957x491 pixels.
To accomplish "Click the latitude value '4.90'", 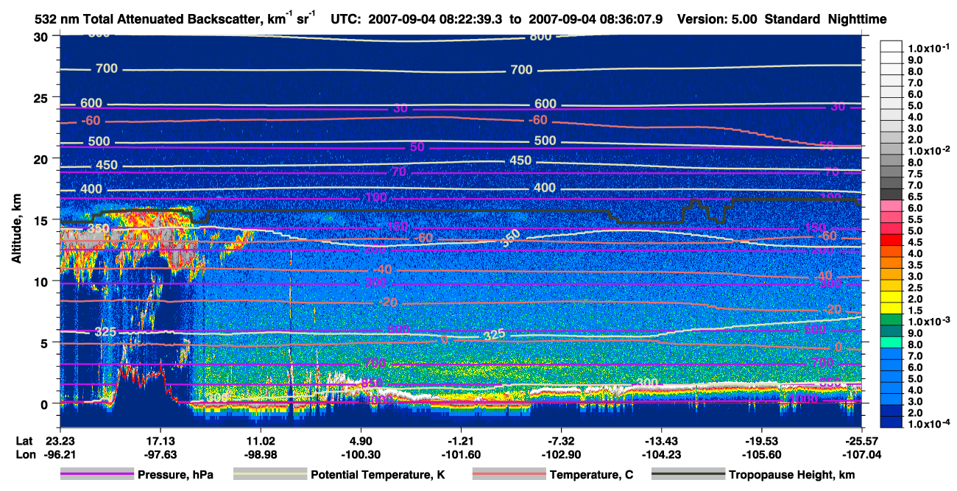I will (x=361, y=440).
